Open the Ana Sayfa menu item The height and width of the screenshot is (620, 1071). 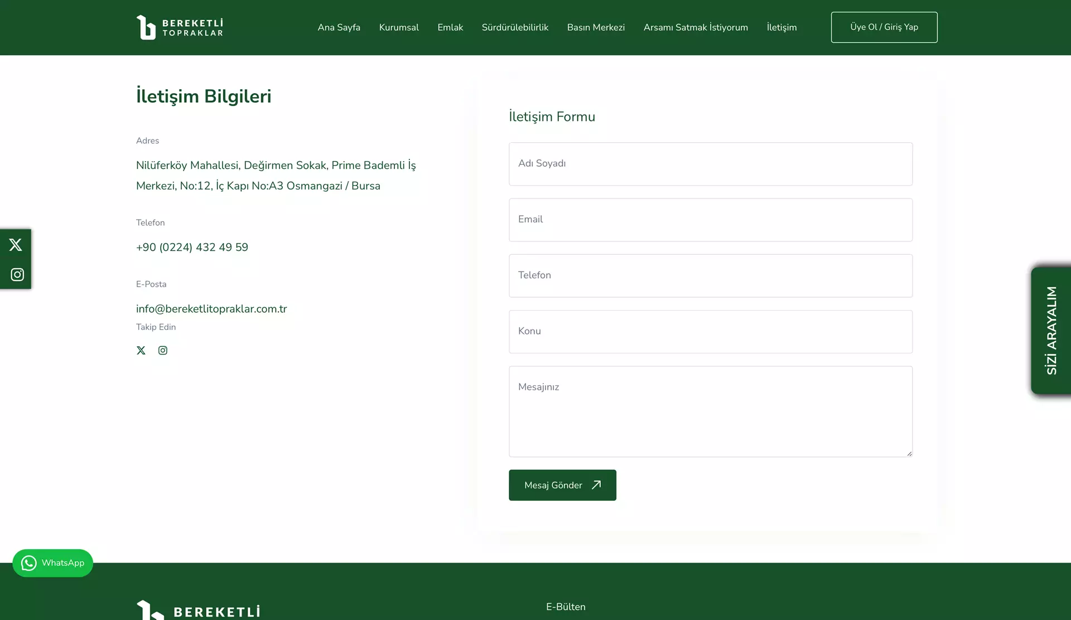(x=339, y=27)
